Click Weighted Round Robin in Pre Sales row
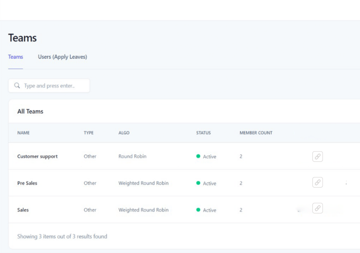Image resolution: width=360 pixels, height=253 pixels. click(x=143, y=183)
